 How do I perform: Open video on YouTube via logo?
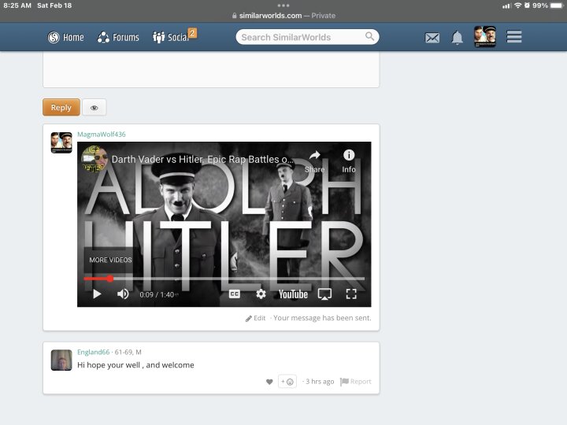(x=293, y=294)
